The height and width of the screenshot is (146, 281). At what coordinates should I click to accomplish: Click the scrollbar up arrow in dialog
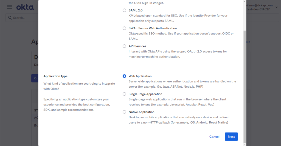pos(245,2)
